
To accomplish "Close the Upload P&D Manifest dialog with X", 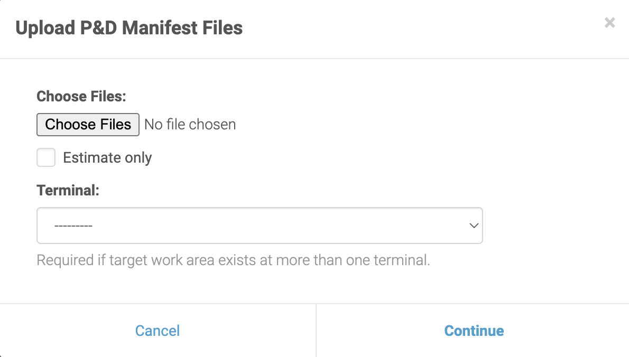I will [x=609, y=23].
